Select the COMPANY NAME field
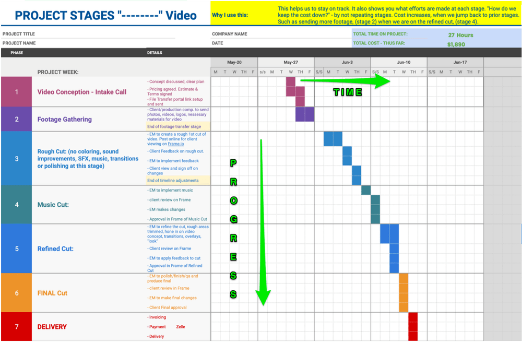This screenshot has height=342, width=522. tap(229, 34)
